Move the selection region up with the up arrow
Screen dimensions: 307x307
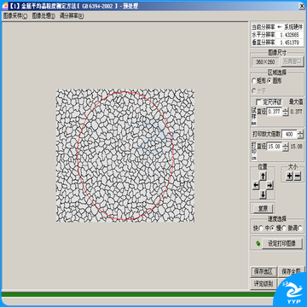[x=263, y=177]
